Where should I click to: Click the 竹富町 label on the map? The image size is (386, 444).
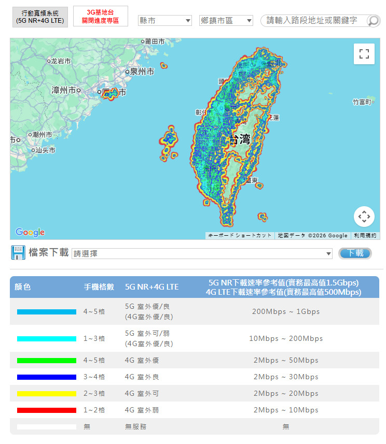(x=362, y=102)
